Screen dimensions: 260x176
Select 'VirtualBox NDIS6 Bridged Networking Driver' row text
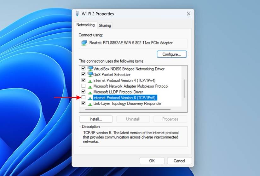pyautogui.click(x=129, y=69)
